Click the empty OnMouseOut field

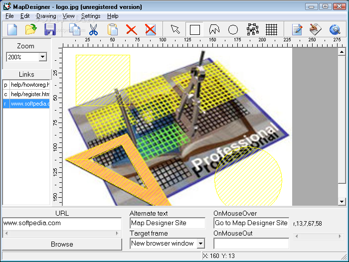[251, 243]
